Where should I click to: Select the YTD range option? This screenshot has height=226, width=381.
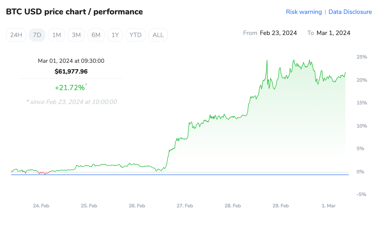coord(136,35)
